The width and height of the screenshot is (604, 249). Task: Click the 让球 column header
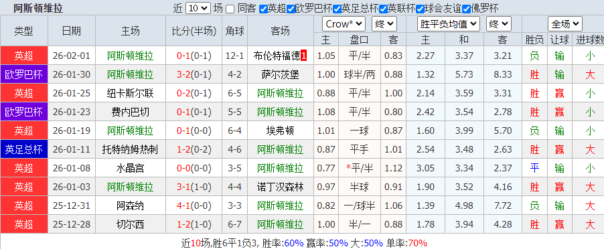559,39
